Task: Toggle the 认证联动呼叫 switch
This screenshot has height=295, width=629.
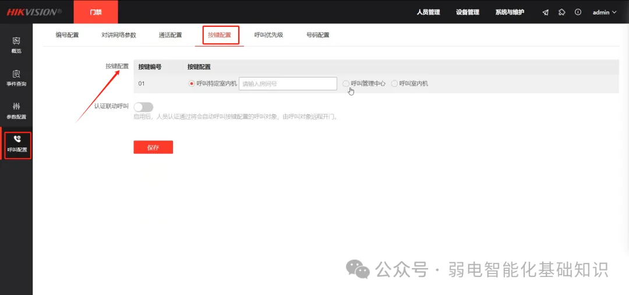Action: click(x=144, y=107)
